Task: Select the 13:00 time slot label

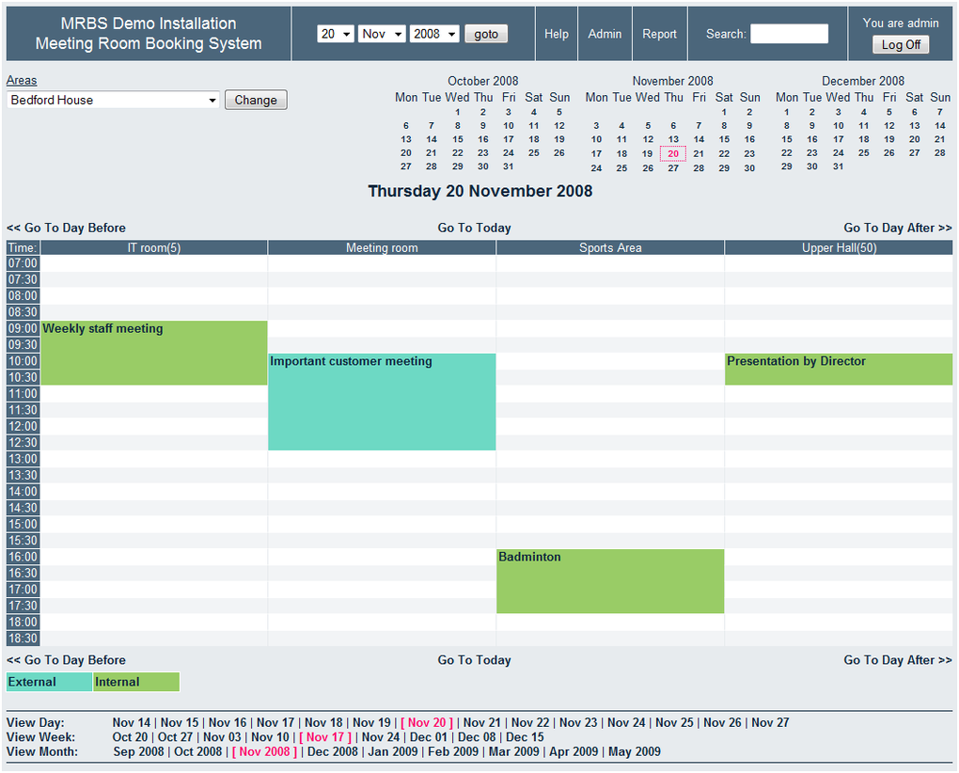Action: (23, 459)
